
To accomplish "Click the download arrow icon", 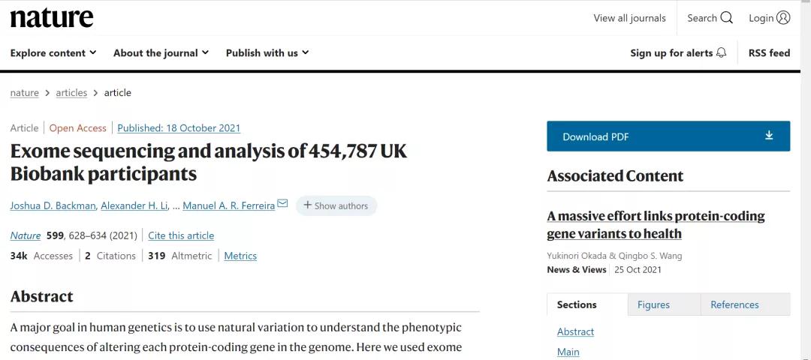I will [769, 136].
